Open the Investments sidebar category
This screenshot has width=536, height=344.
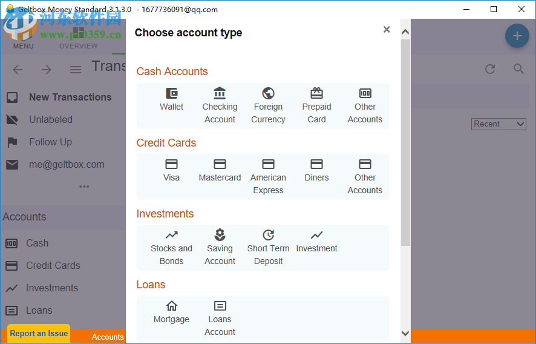(51, 288)
